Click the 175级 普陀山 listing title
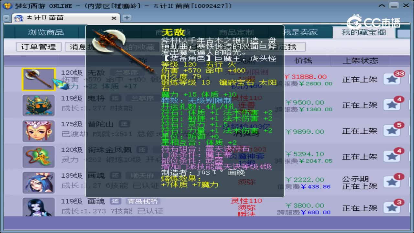 pos(87,124)
